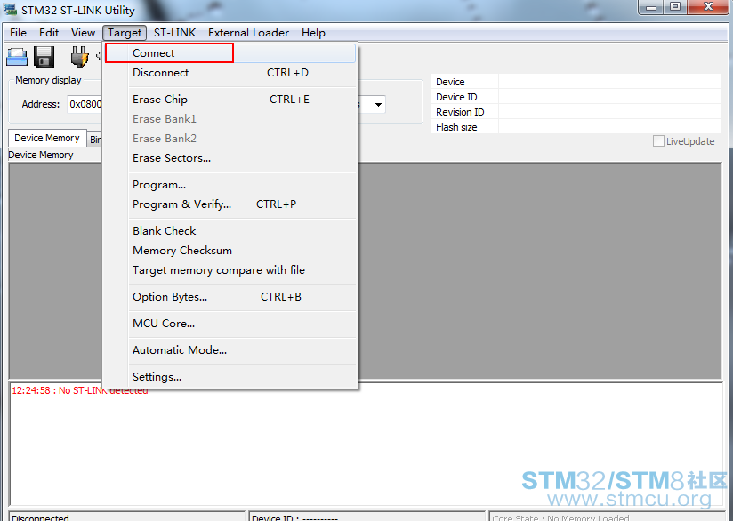Open the External Loader menu
This screenshot has height=521, width=733.
pyautogui.click(x=248, y=33)
